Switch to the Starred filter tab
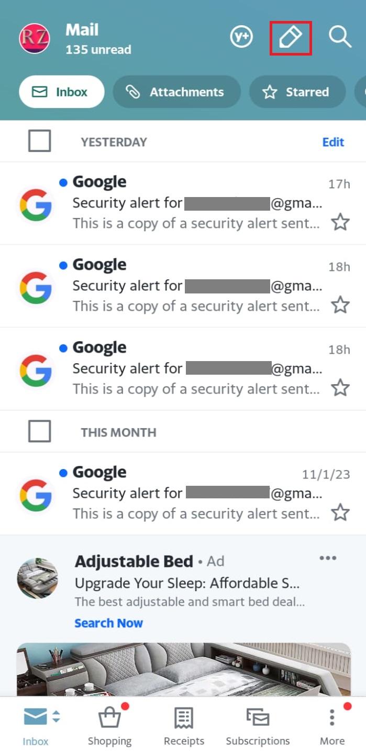The image size is (366, 752). (x=297, y=92)
